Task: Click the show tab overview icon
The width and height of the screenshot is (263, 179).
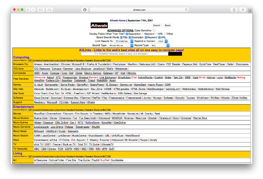Action: (243, 10)
